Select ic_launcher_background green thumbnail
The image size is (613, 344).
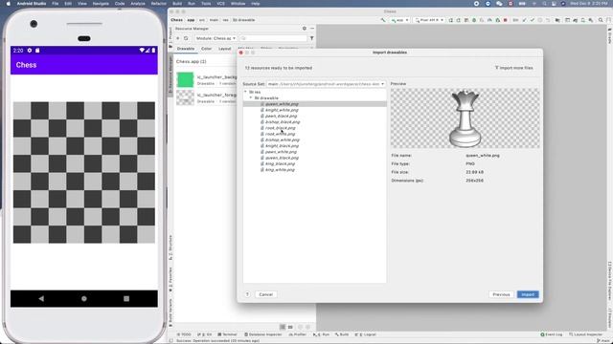[x=185, y=79]
